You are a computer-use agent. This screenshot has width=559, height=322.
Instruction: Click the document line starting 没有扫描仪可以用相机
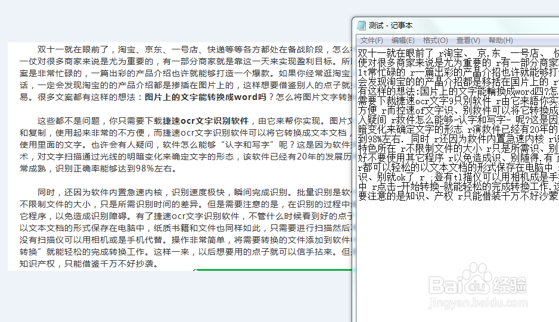pos(186,240)
